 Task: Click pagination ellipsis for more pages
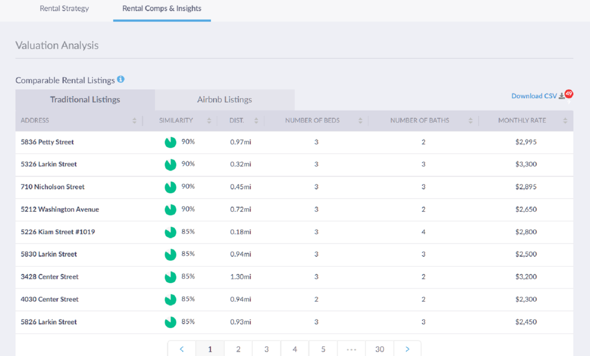[x=351, y=349]
